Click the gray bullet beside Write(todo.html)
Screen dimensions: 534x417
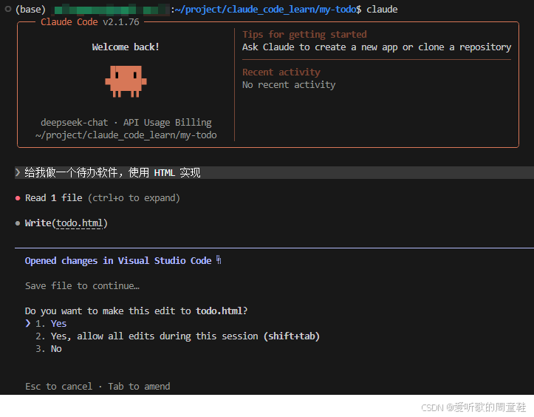point(18,223)
